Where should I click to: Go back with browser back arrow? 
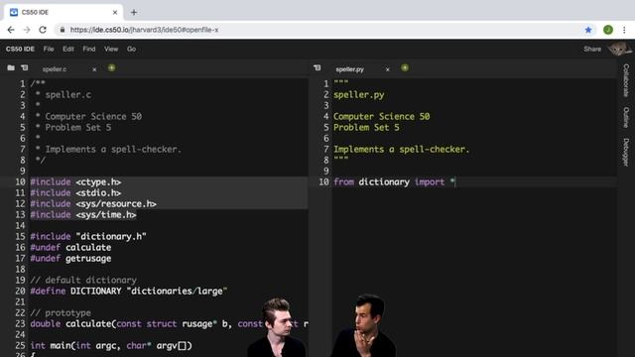point(11,30)
